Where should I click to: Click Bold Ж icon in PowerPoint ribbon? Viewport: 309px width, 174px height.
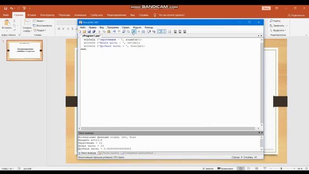[x=59, y=29]
